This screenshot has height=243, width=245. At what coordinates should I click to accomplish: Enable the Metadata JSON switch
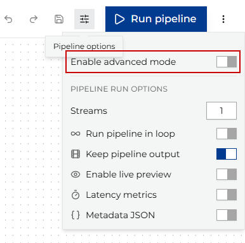[x=227, y=215]
